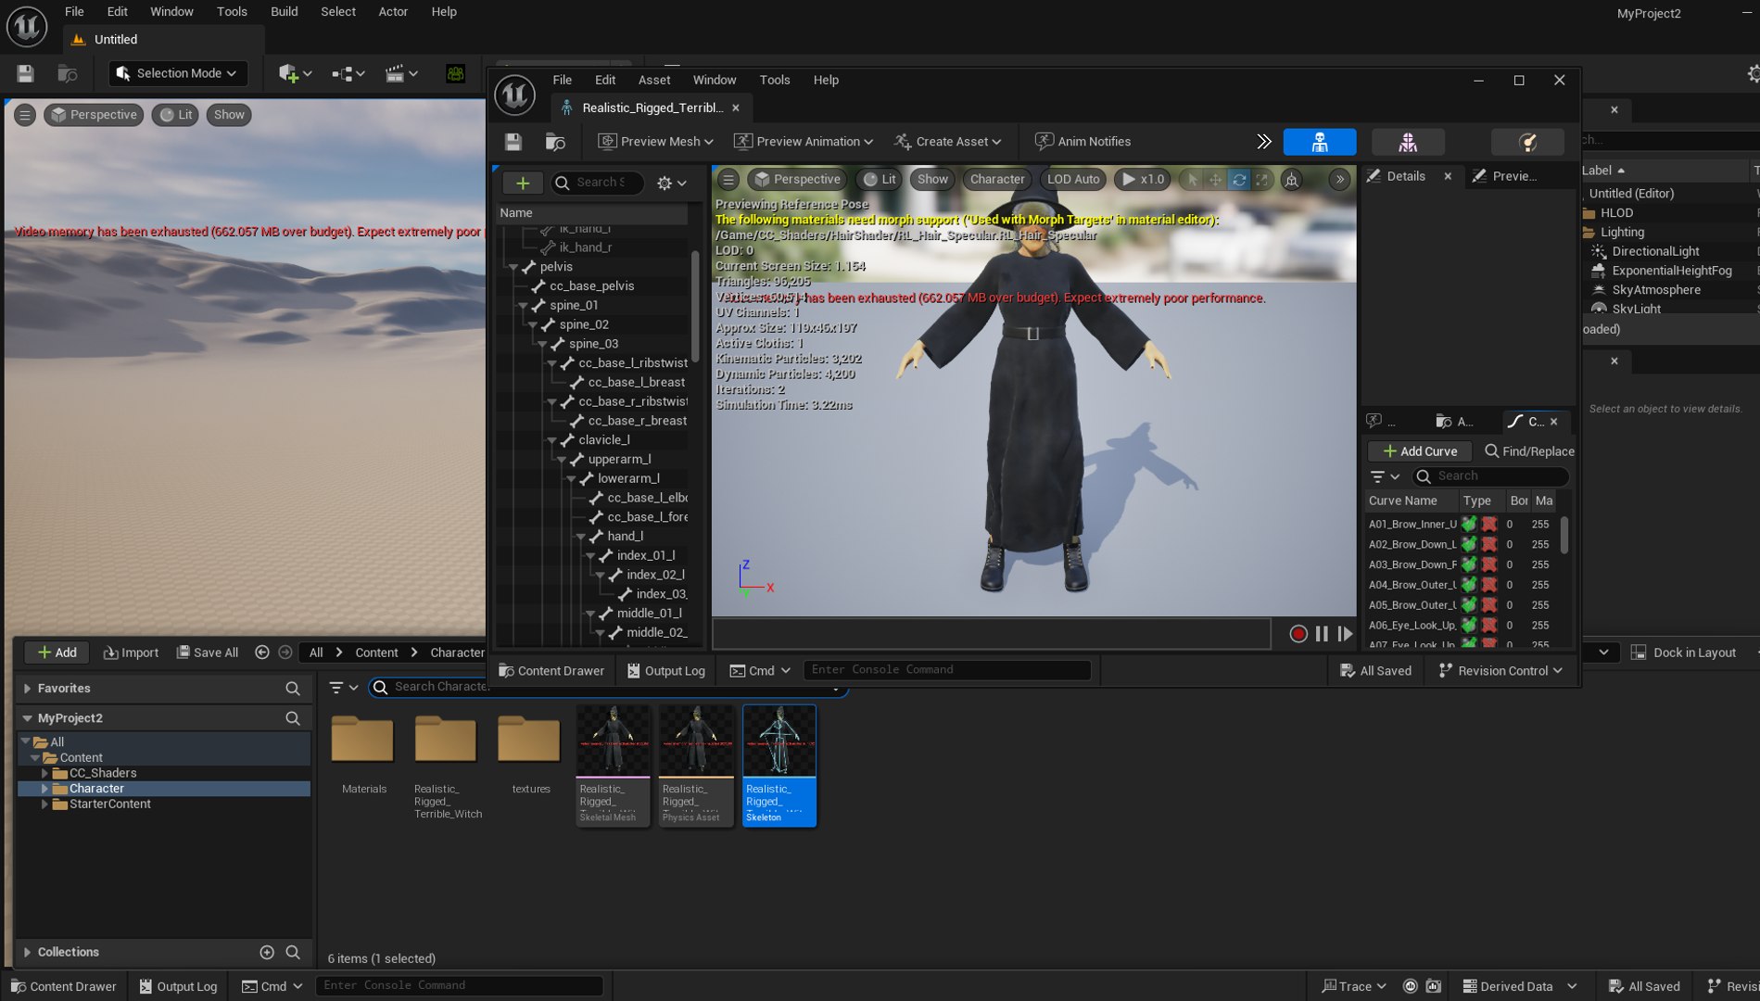Open the Build menu in main editor
Viewport: 1760px width, 1001px height.
coord(284,11)
